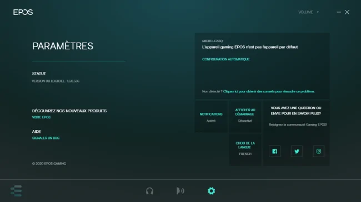Screen dimensions: 361x202
Task: Open the Visite EPOS link
Action: pos(41,117)
